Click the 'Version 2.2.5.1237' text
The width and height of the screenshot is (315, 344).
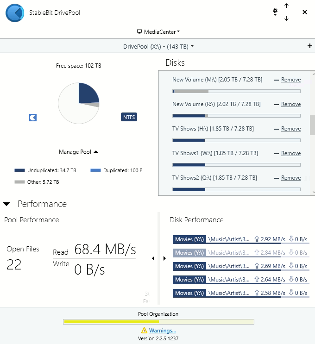(x=158, y=338)
